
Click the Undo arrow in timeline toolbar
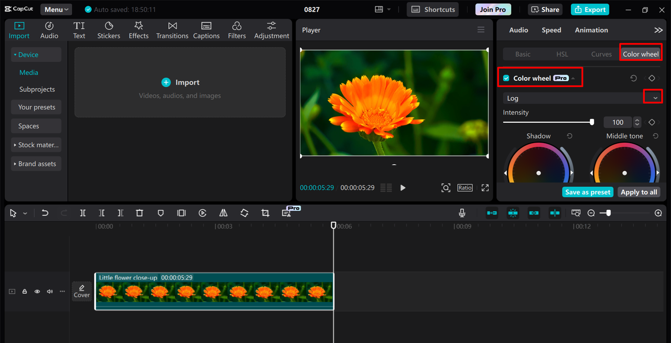pyautogui.click(x=45, y=213)
